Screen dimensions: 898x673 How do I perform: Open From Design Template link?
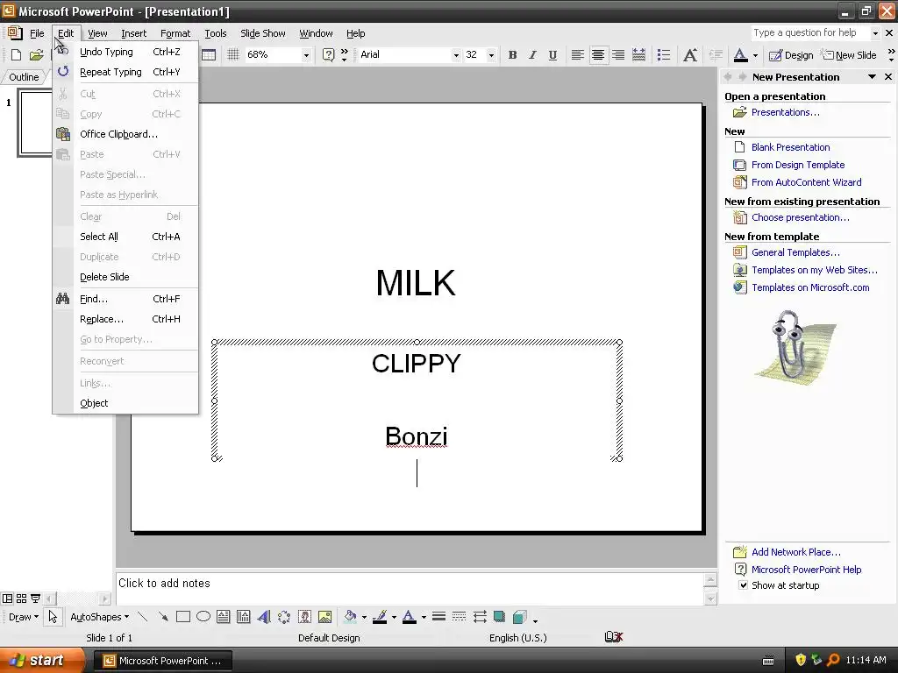point(798,165)
